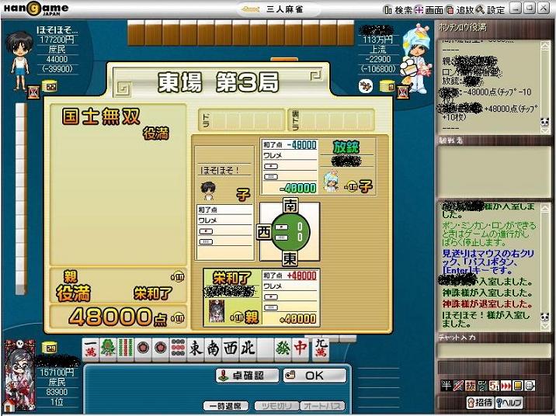
Task: Open the 画面 screen menu
Action: (429, 9)
